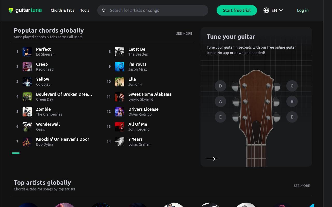The height and width of the screenshot is (207, 332).
Task: Click the Tune your guitar heading
Action: pos(231,37)
